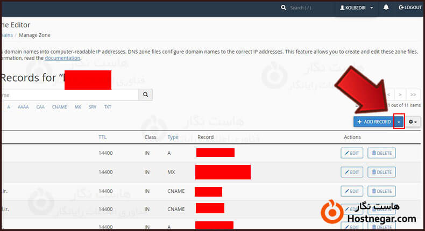Filter records by AAAA type
Viewport: 425px width, 231px height.
coord(23,107)
